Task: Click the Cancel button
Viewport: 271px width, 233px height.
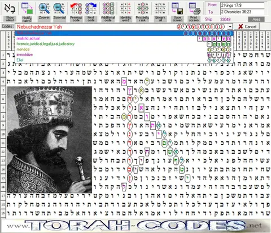Action: [247, 26]
